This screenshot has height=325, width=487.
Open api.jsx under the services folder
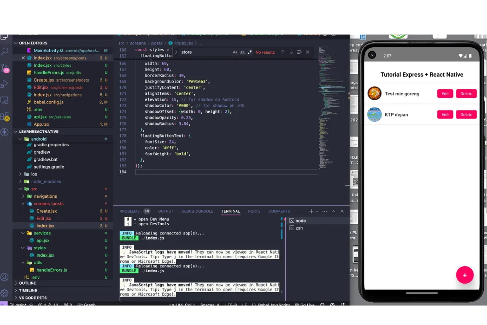[63, 240]
